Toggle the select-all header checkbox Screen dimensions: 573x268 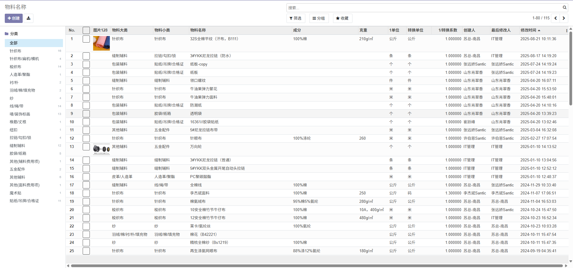click(x=86, y=30)
